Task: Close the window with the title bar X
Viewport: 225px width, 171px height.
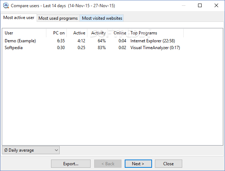Action: click(x=216, y=6)
